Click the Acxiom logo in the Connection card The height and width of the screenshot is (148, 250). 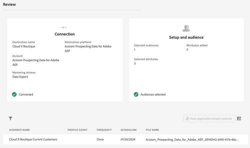coord(64,27)
